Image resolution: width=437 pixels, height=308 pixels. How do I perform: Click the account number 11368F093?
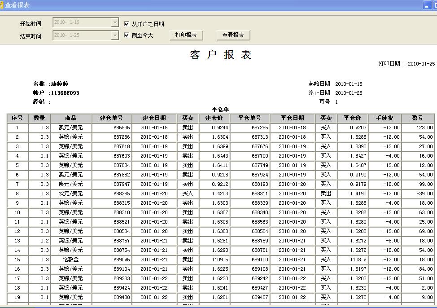coord(65,93)
